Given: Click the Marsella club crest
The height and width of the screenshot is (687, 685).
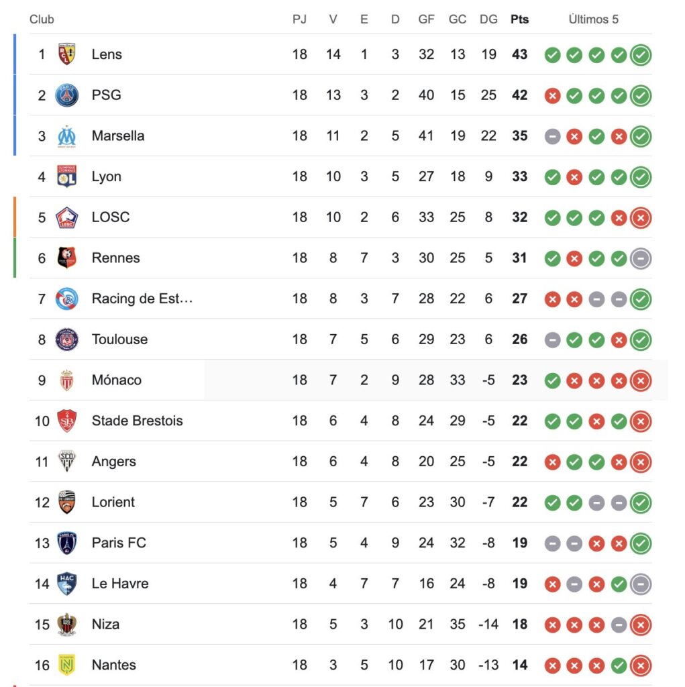Looking at the screenshot, I should (66, 136).
